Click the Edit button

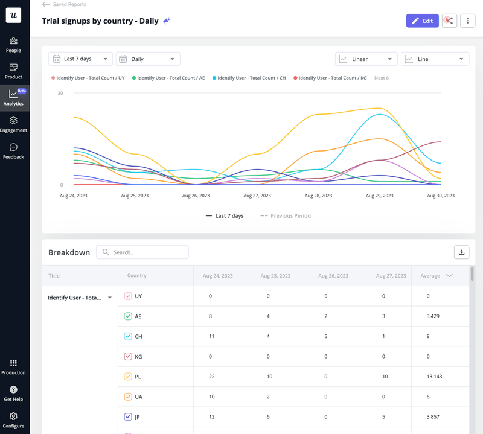point(422,21)
